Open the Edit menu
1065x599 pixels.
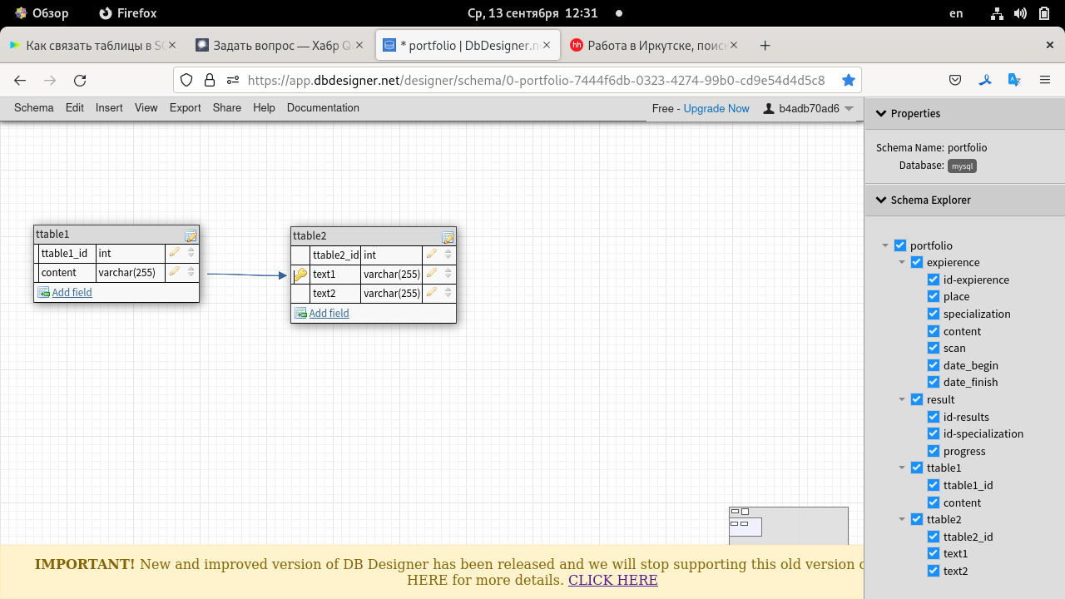pyautogui.click(x=75, y=108)
